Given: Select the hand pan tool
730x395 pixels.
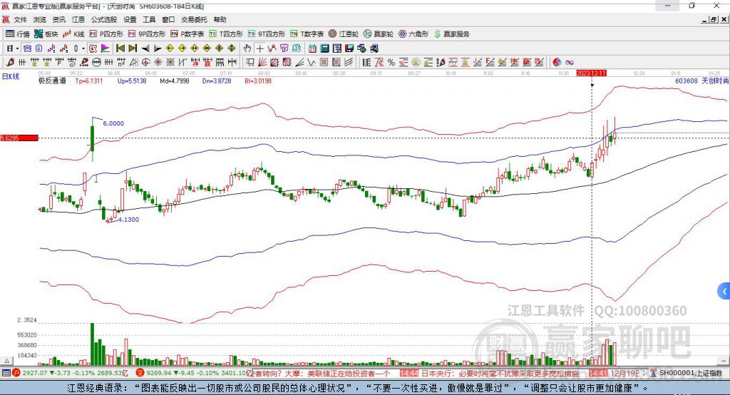Looking at the screenshot, I should [x=247, y=48].
